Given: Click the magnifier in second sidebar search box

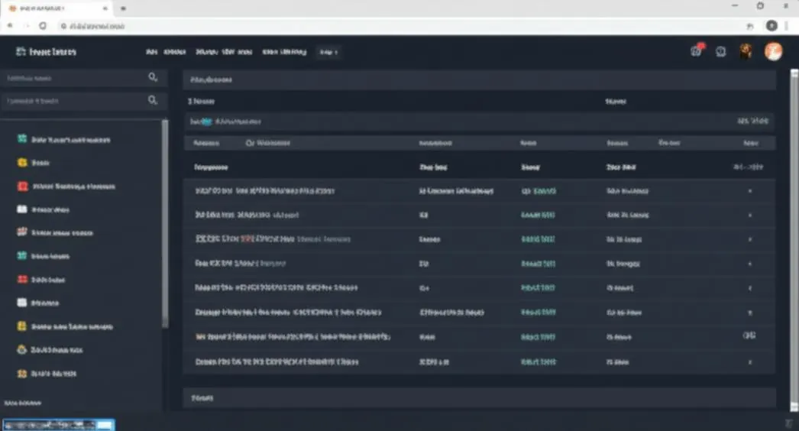Looking at the screenshot, I should 152,100.
